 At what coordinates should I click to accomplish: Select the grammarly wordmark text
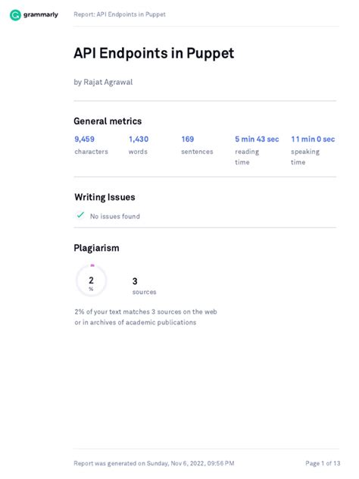41,14
